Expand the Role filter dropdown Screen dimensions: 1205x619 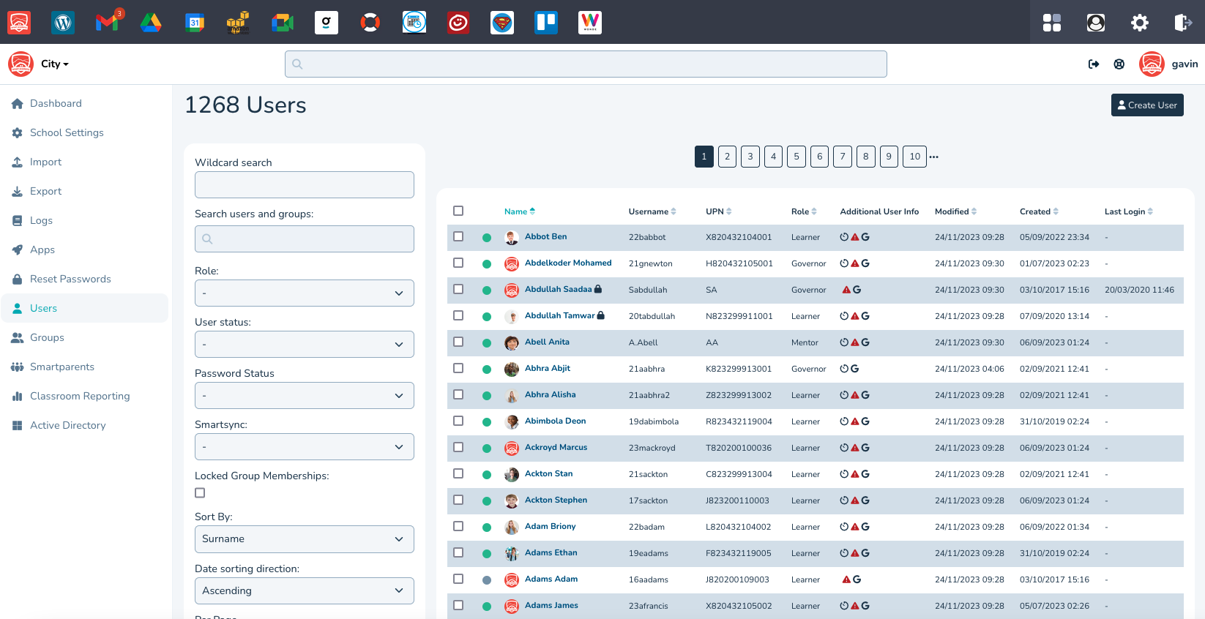tap(304, 293)
